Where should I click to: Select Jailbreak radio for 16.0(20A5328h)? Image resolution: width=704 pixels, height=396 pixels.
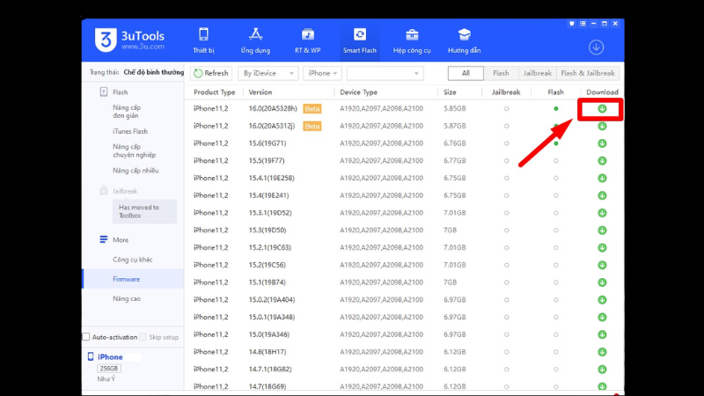(507, 108)
